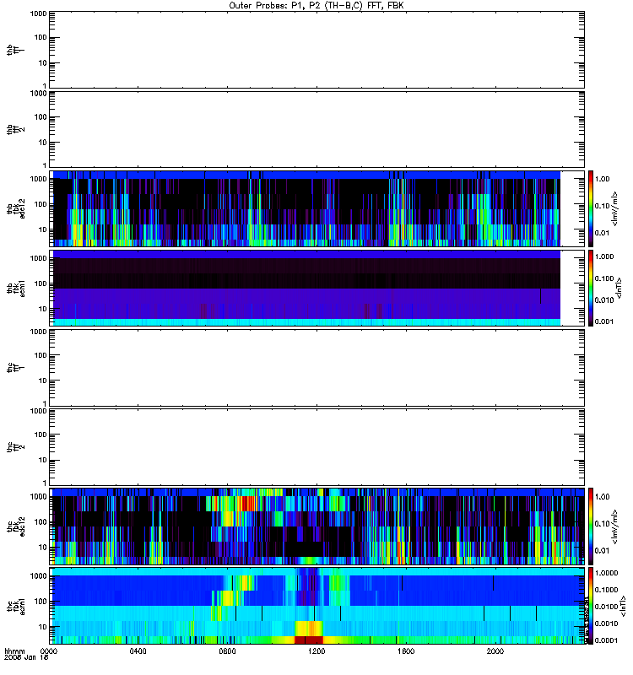Click the thc fbk scm1 spectrogram panel
633x675 pixels.
[x=317, y=606]
